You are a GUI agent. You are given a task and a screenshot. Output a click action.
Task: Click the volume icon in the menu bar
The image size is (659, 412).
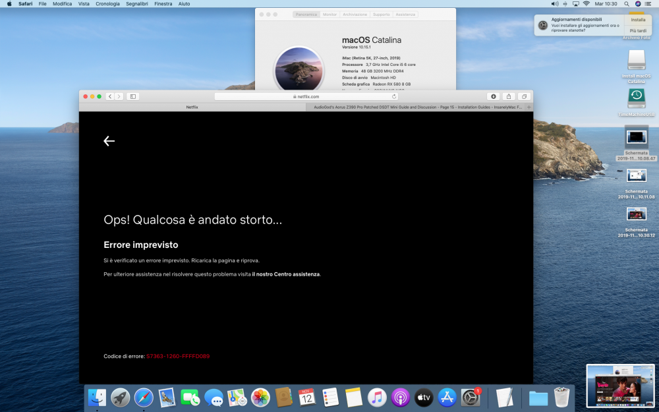555,4
